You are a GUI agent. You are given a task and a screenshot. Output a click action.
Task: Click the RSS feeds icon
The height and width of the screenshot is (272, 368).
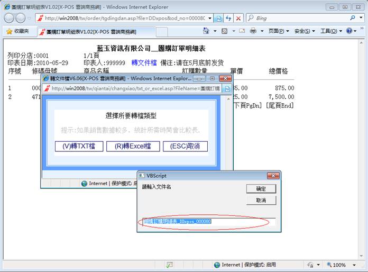coord(225,31)
